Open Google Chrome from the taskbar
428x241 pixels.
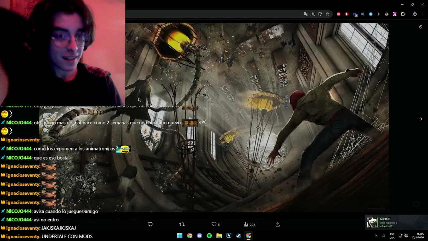coord(190,236)
